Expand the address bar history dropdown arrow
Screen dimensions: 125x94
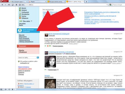pos(107,5)
